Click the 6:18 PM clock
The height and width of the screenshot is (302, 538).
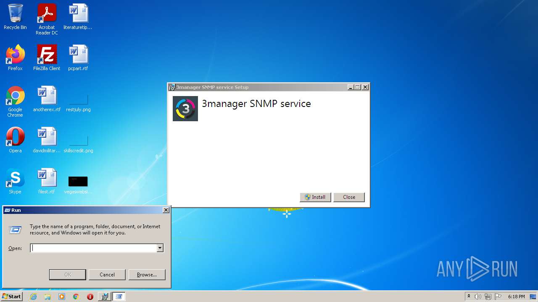click(x=516, y=297)
